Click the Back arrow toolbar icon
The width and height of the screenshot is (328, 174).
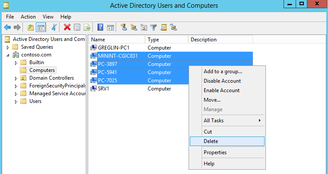click(7, 28)
